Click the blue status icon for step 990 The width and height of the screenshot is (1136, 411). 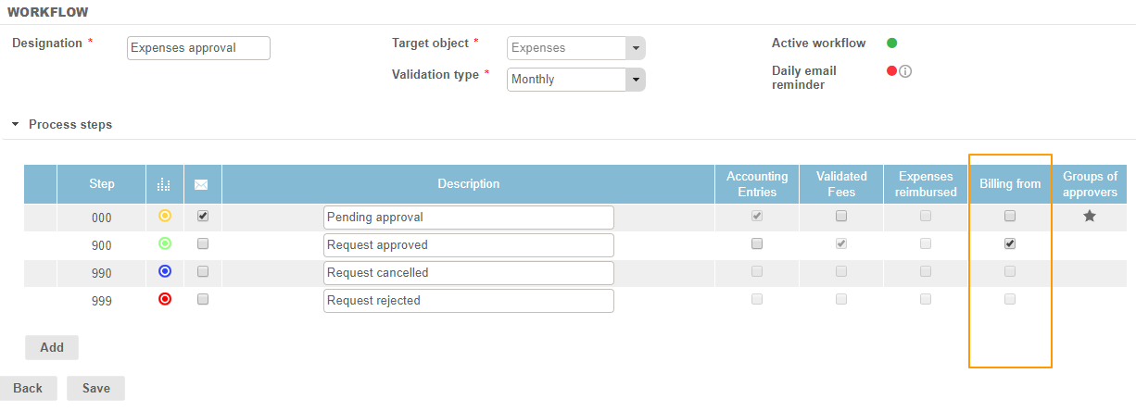[165, 271]
